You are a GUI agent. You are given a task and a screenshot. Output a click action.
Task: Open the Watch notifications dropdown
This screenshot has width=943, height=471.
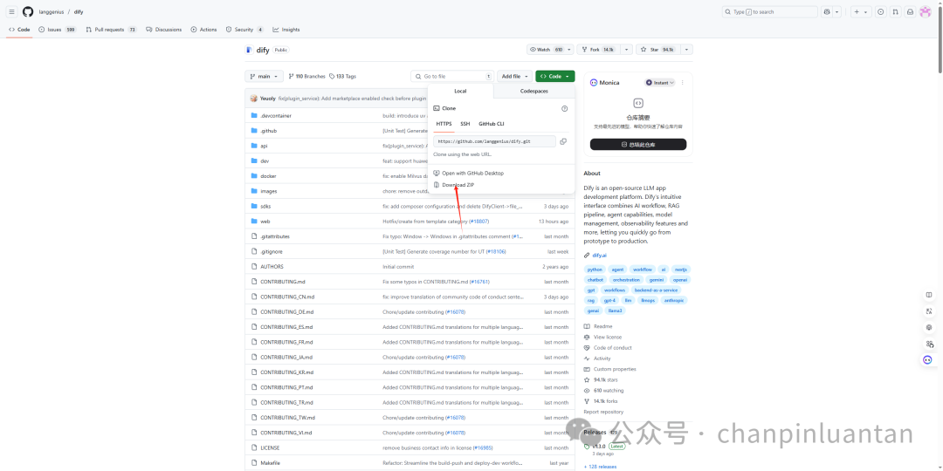pos(550,49)
